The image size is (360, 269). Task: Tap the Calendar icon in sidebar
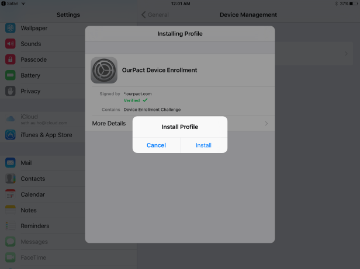(11, 194)
